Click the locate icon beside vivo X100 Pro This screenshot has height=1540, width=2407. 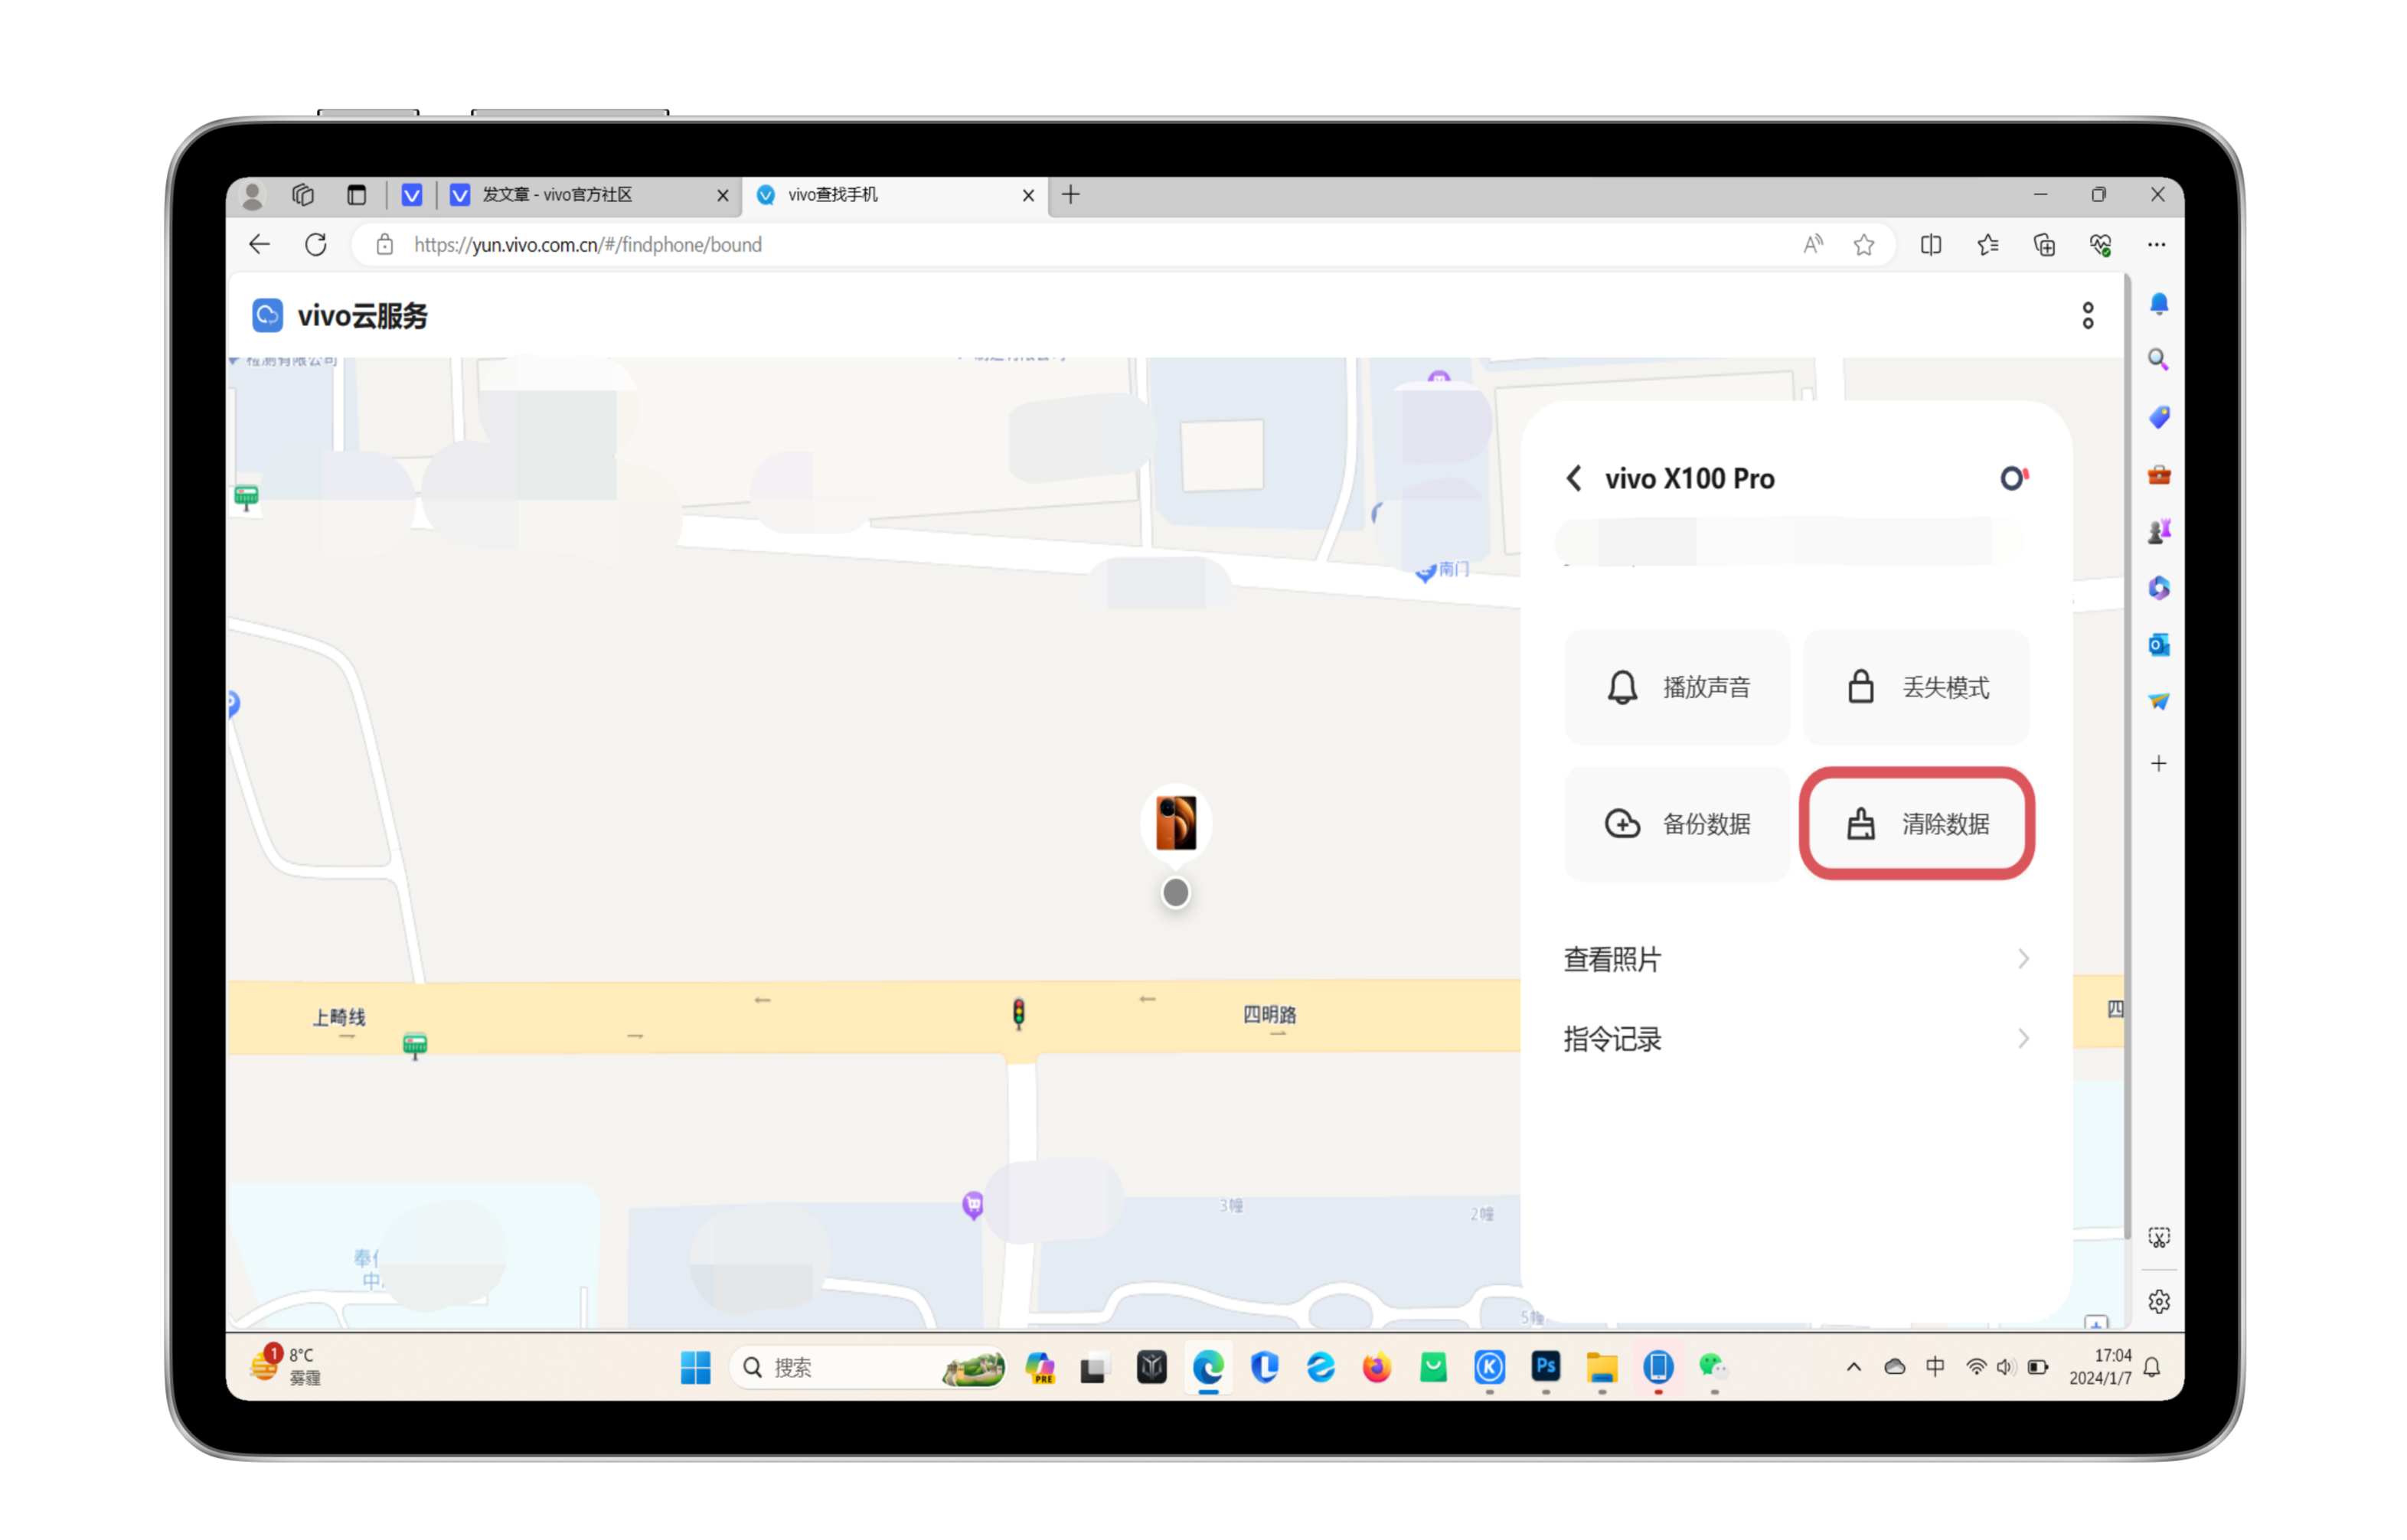(2014, 479)
